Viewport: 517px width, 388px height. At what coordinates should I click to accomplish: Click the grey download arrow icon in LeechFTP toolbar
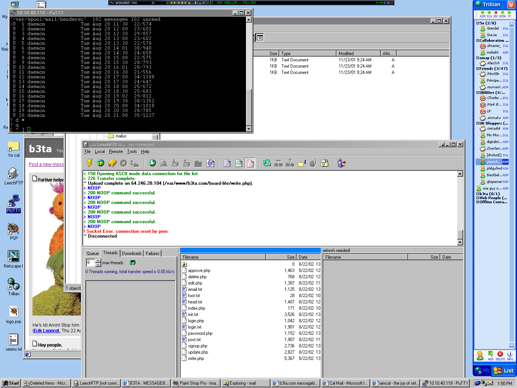175,163
